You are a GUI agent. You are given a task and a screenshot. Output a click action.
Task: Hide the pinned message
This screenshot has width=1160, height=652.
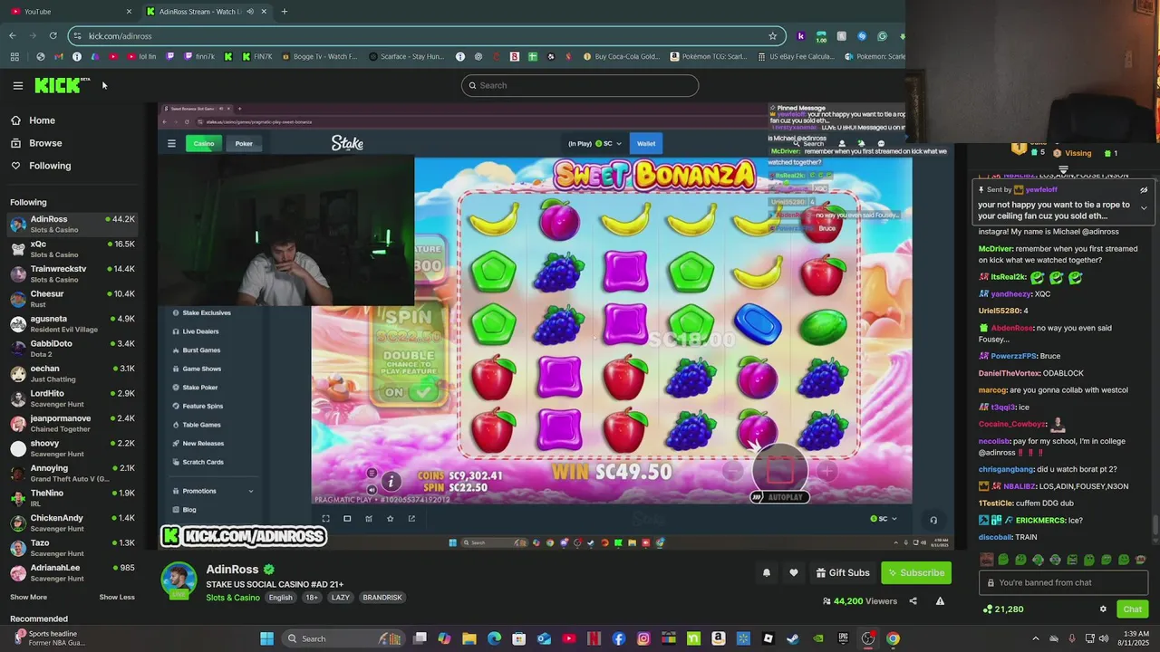(1144, 190)
